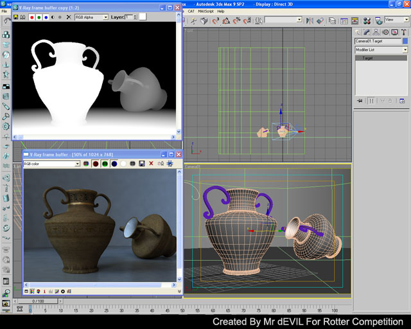411x329 pixels.
Task: Click the Camera01.Target name field
Action: click(x=377, y=41)
